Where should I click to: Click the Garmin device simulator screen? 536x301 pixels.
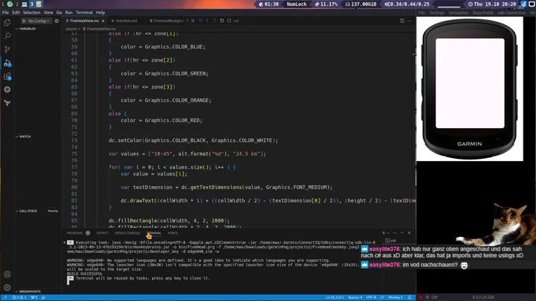(469, 82)
